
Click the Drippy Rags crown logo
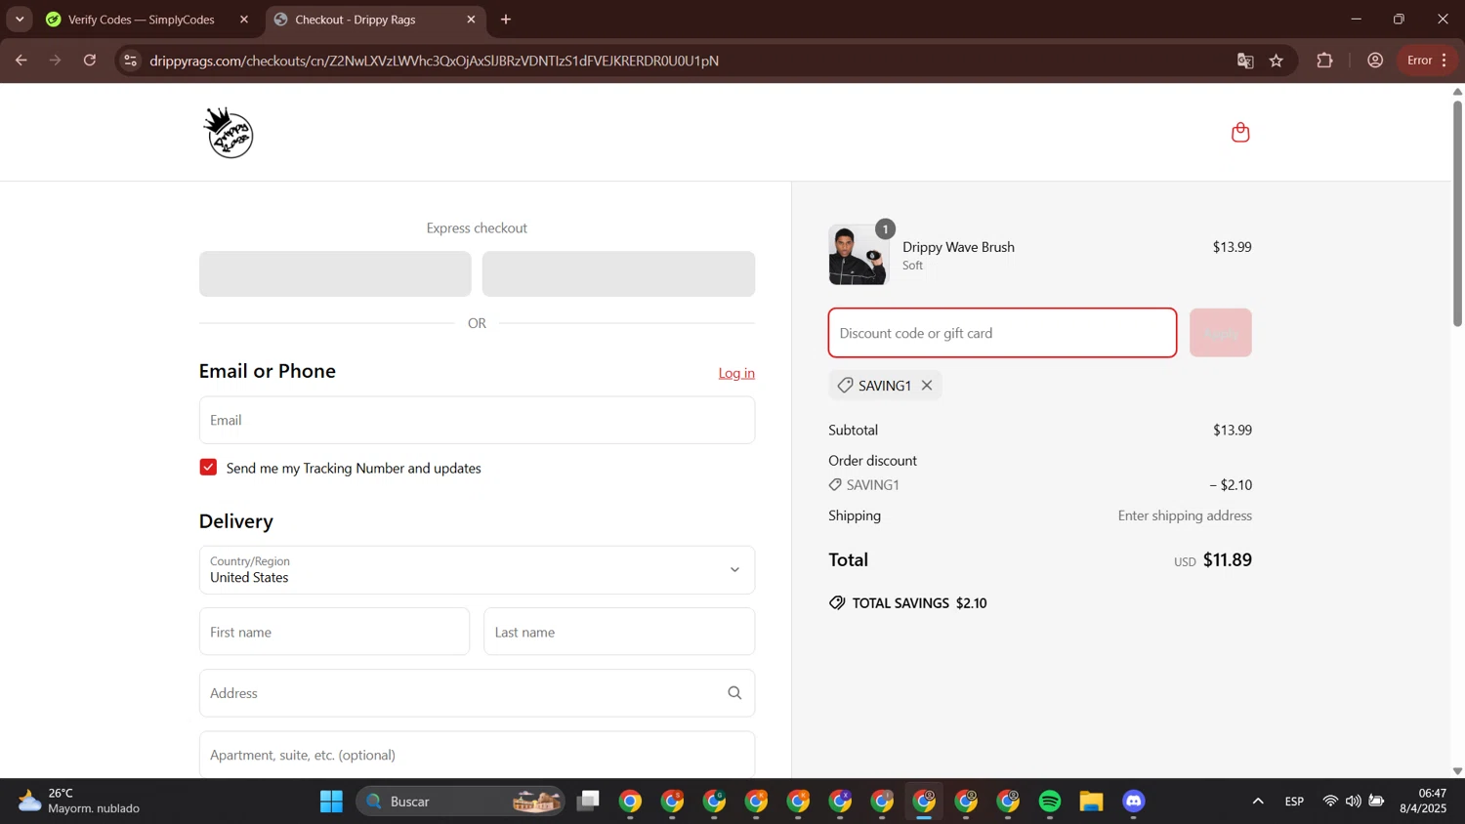[x=229, y=133]
